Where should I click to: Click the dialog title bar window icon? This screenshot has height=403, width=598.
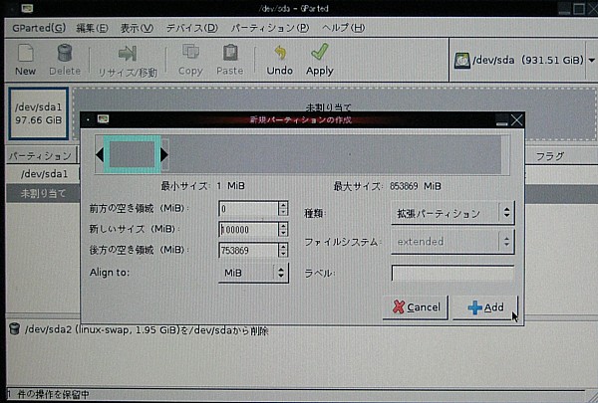pos(103,119)
